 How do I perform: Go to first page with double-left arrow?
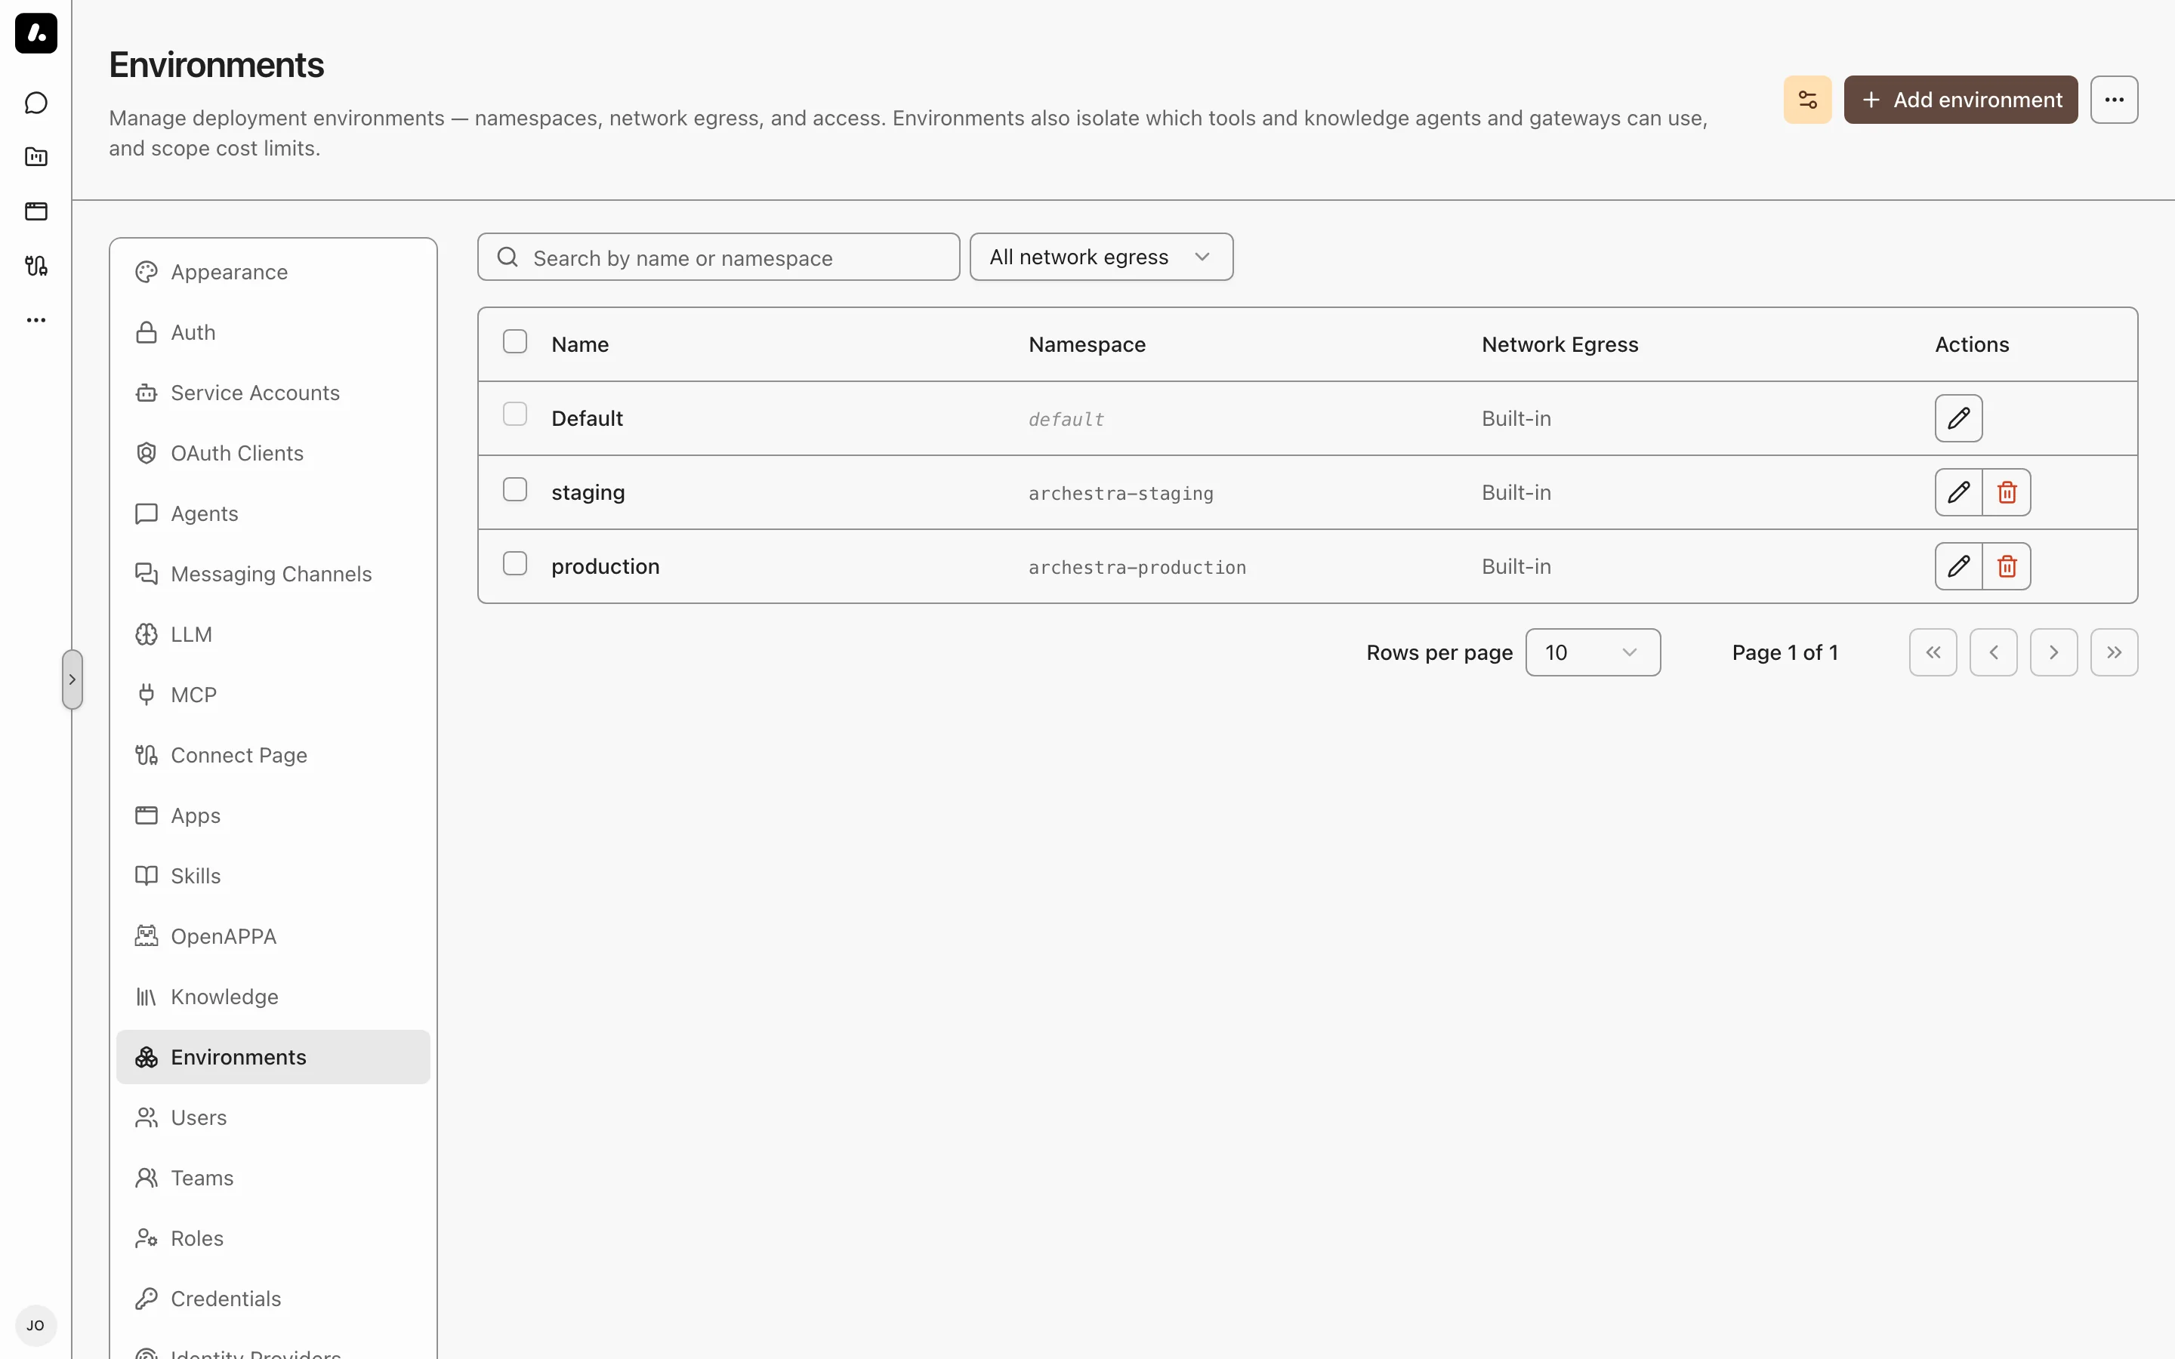pyautogui.click(x=1933, y=652)
